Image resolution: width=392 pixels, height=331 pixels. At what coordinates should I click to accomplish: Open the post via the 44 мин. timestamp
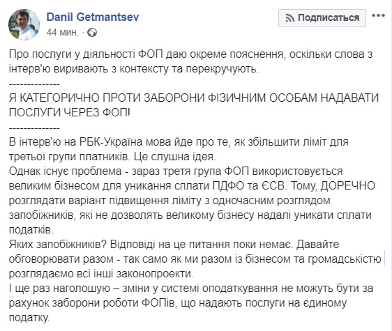click(x=63, y=32)
